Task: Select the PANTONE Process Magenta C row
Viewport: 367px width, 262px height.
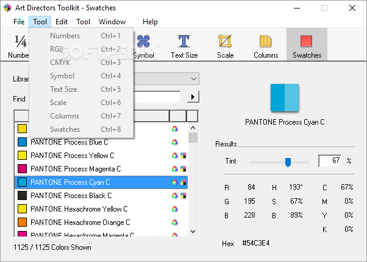Action: [x=101, y=168]
